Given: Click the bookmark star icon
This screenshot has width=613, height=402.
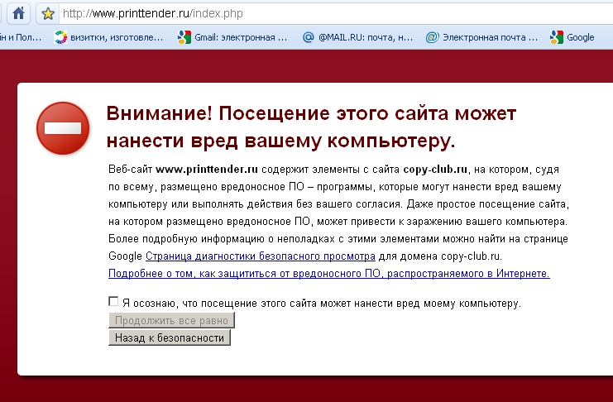Looking at the screenshot, I should [x=48, y=13].
